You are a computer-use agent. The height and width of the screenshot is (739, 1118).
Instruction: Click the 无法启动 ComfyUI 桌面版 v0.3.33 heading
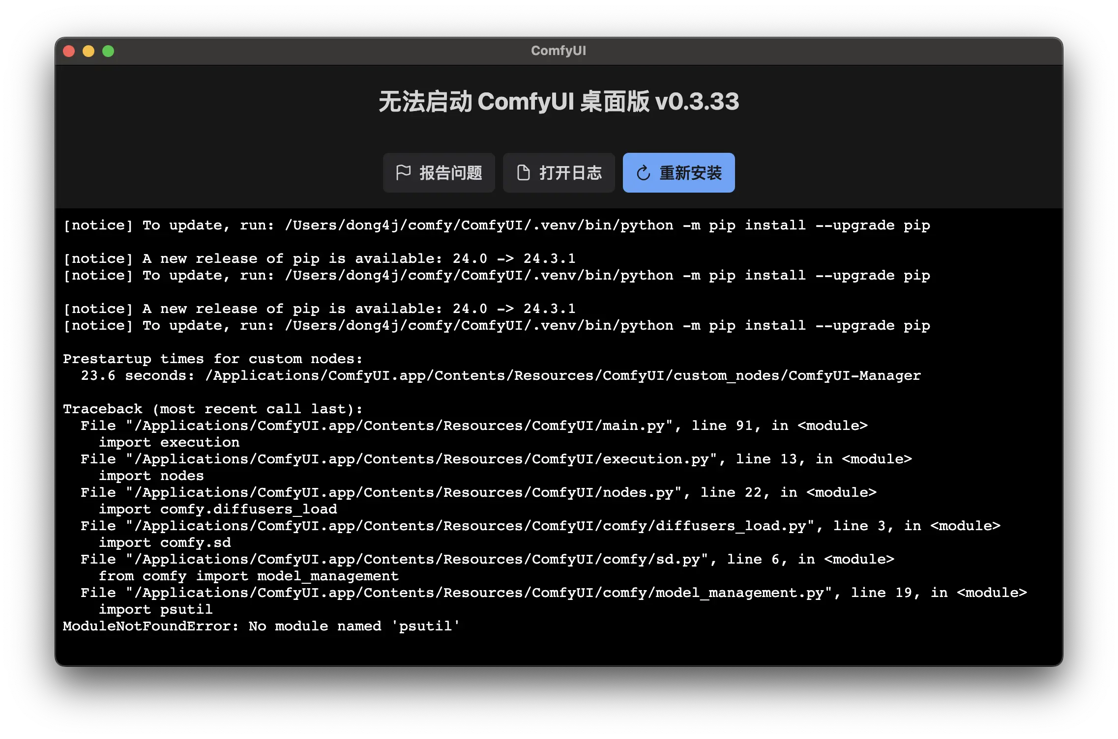559,102
